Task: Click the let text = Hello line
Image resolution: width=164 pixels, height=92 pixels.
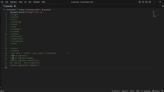Action: pos(39,53)
